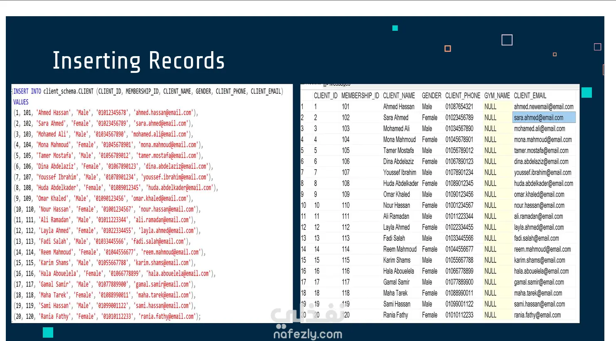Click 'Mona Mahmoud' string in the SQL editor
The width and height of the screenshot is (616, 341).
coord(54,145)
